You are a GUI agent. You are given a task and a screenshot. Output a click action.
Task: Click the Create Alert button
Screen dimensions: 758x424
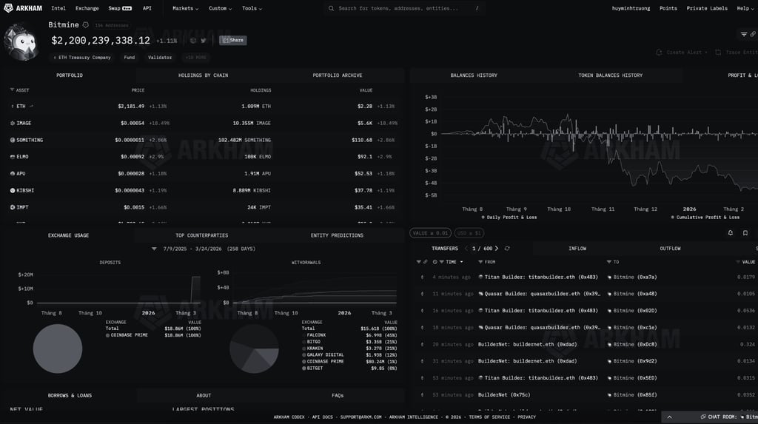(682, 53)
